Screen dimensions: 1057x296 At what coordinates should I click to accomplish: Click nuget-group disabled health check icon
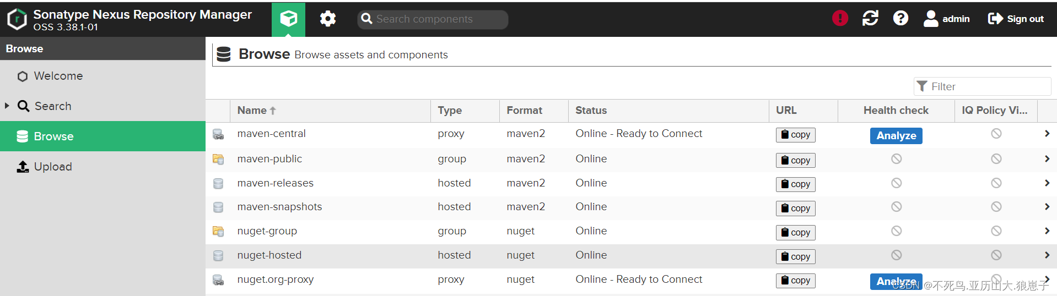click(896, 231)
